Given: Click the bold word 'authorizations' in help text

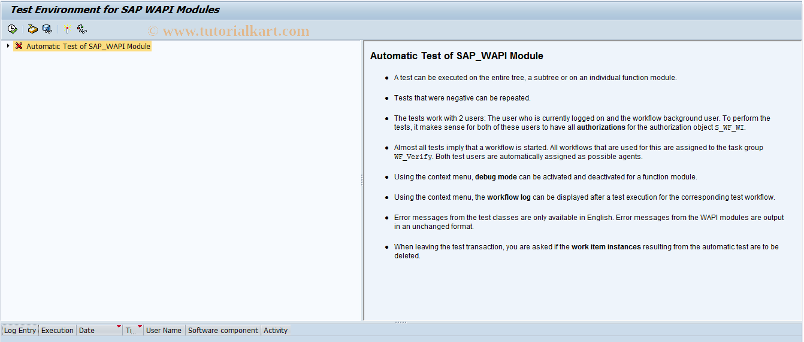Looking at the screenshot, I should coord(601,127).
